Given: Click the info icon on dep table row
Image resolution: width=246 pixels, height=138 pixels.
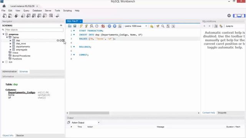Looking at the screenshot, I should click(x=58, y=41).
